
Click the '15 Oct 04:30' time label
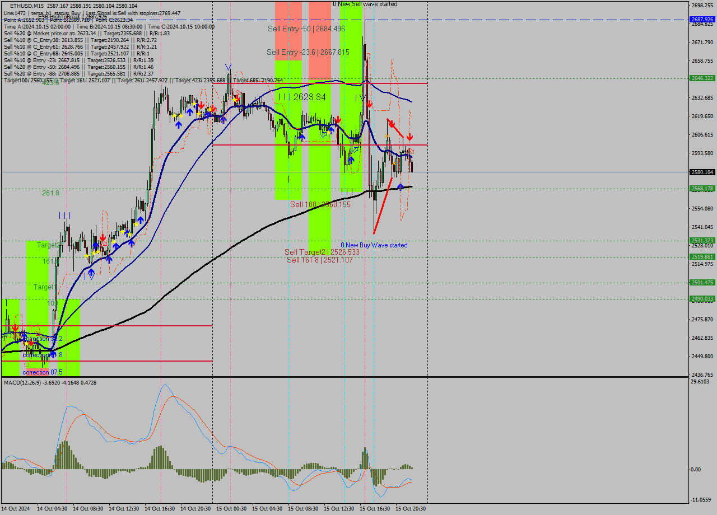267,508
